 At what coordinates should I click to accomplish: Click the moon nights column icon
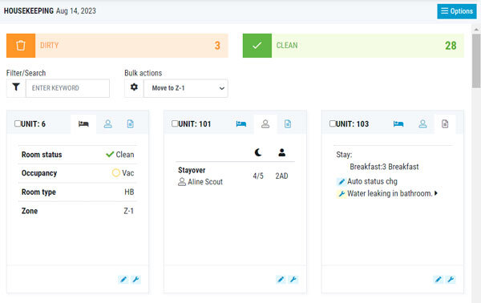point(258,152)
